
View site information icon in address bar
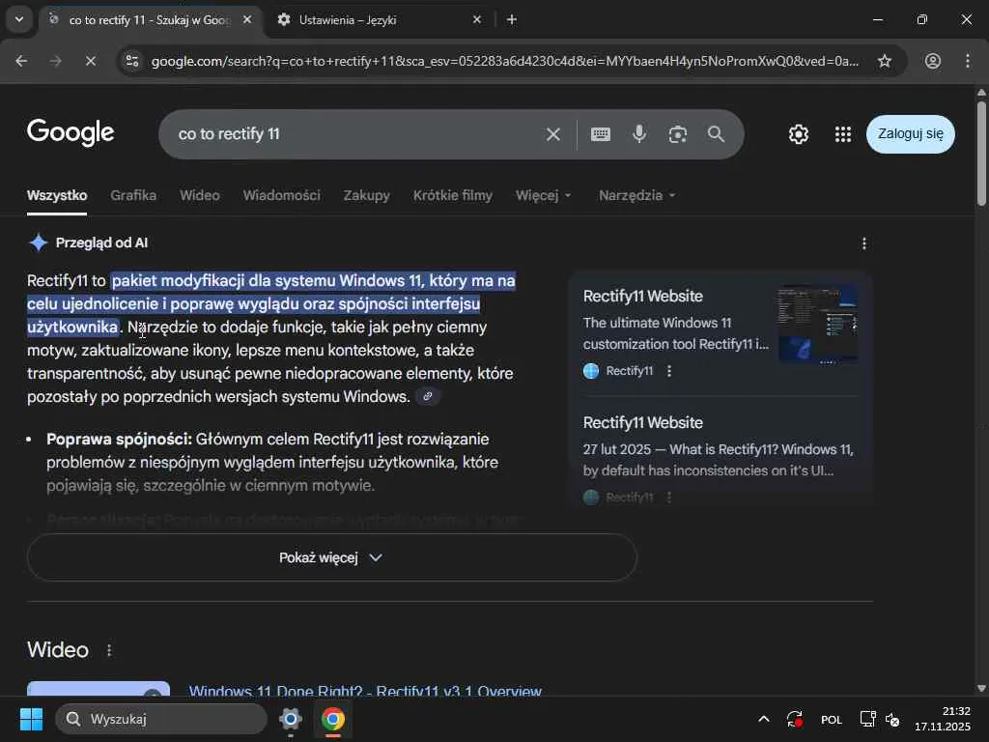point(132,61)
